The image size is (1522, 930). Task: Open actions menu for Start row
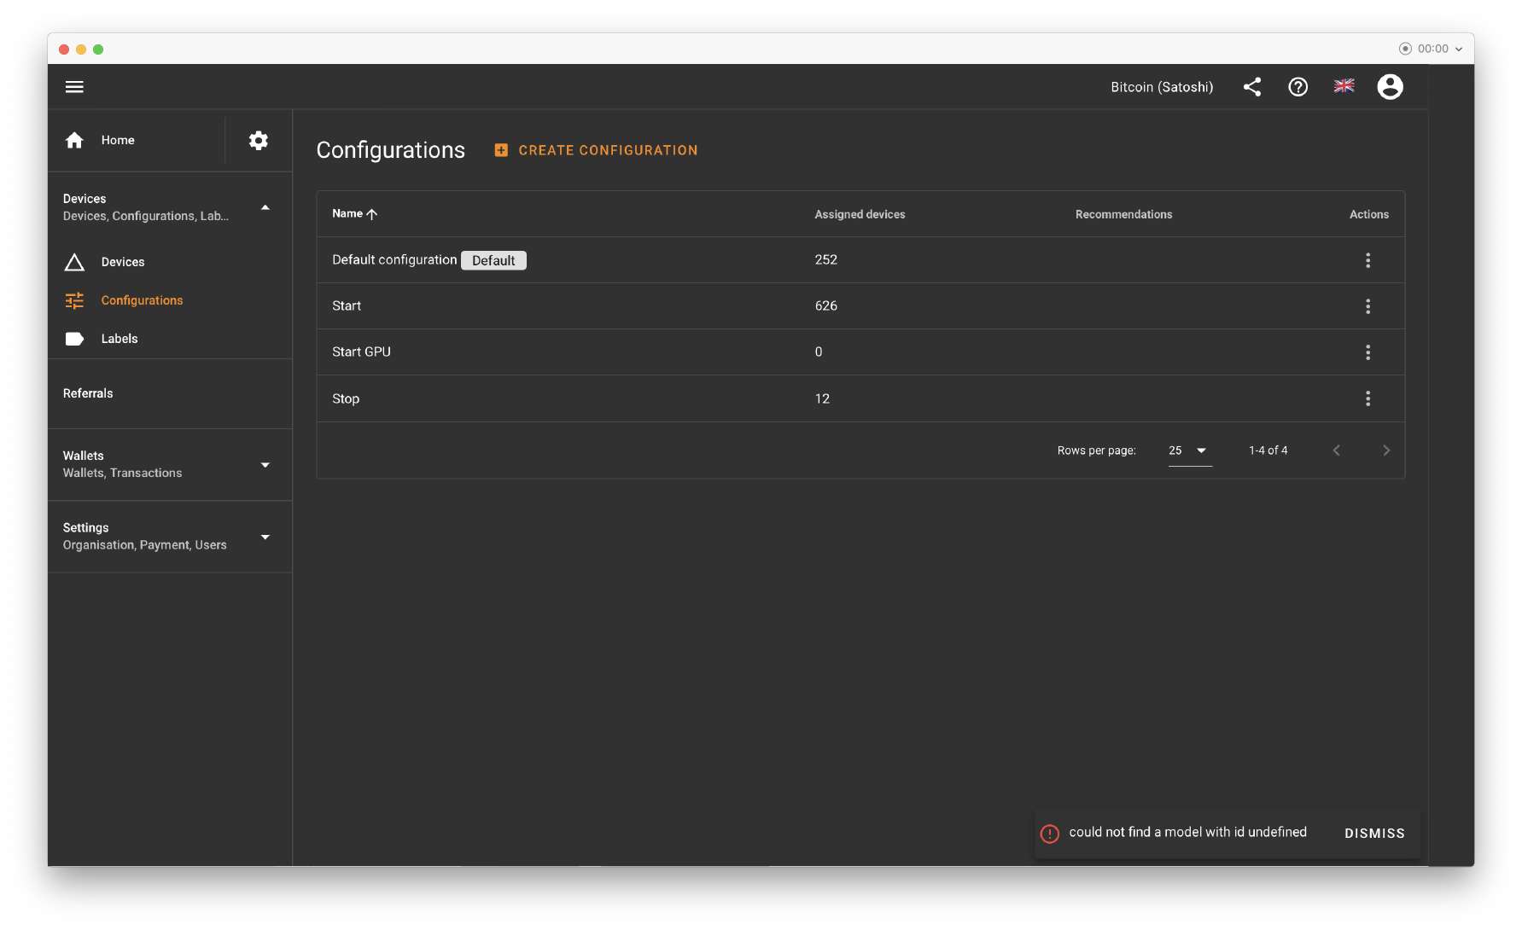tap(1367, 306)
